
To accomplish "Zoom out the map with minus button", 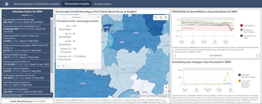I will tap(166, 92).
